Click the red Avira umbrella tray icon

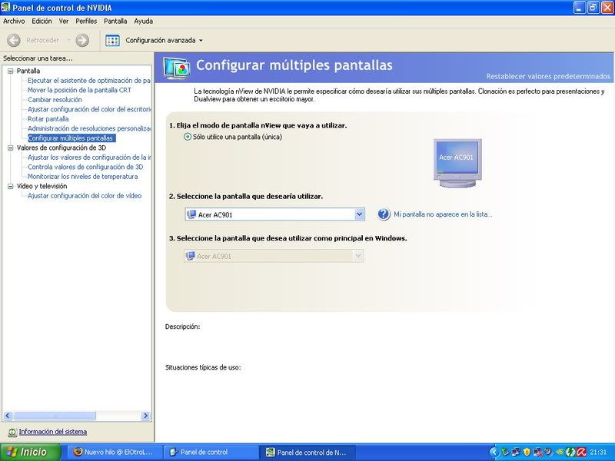coord(581,452)
